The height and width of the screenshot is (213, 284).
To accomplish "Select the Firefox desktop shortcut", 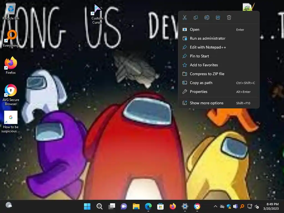I will (11, 65).
